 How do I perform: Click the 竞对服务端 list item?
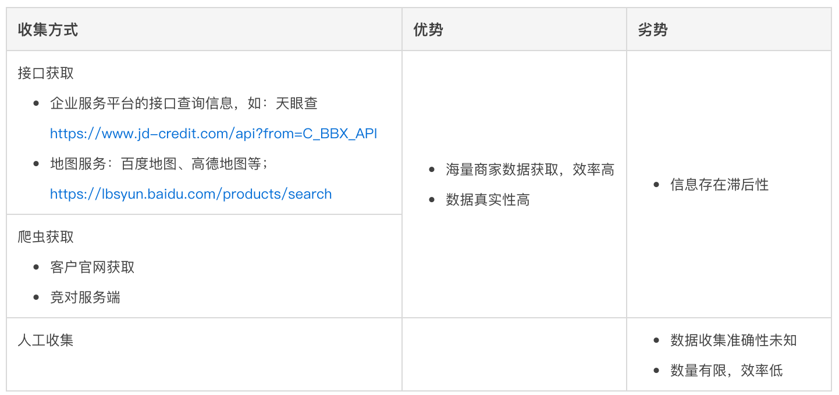tap(86, 297)
